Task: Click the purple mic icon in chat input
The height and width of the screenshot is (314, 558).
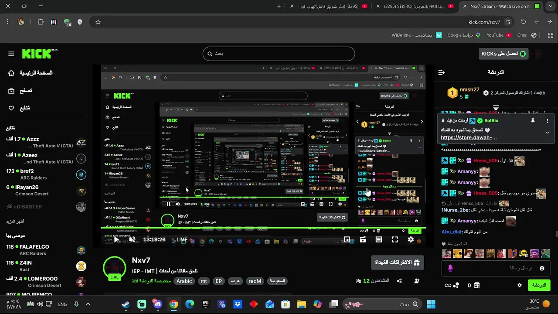Action: (450, 268)
